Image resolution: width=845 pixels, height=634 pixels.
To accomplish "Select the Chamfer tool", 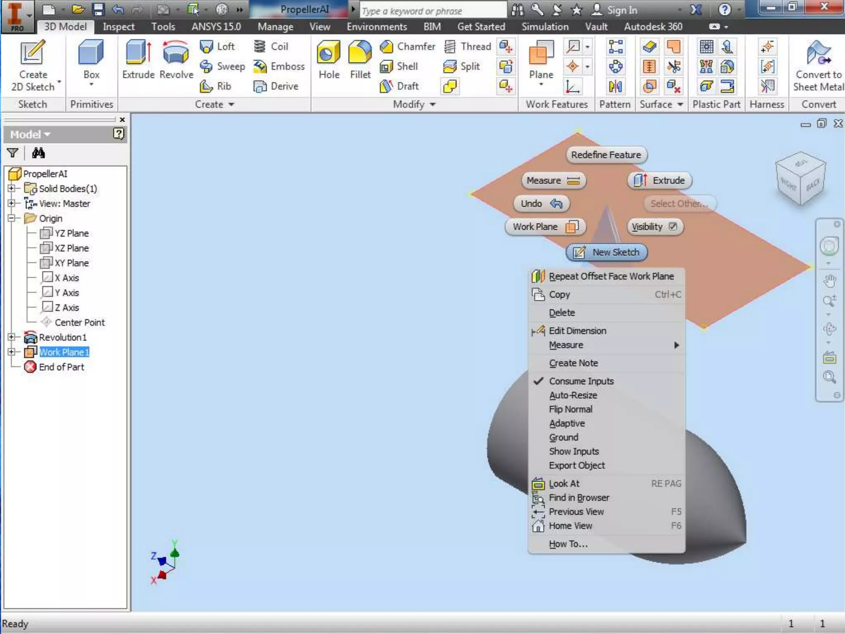I will click(408, 47).
